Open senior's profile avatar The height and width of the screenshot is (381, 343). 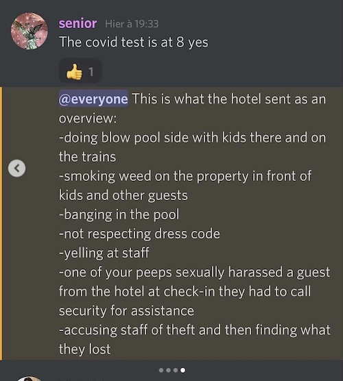point(29,31)
